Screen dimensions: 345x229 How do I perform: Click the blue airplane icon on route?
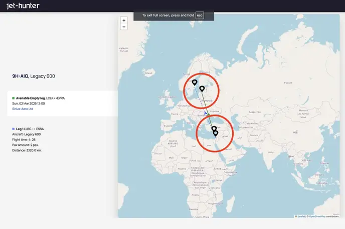coord(206,114)
